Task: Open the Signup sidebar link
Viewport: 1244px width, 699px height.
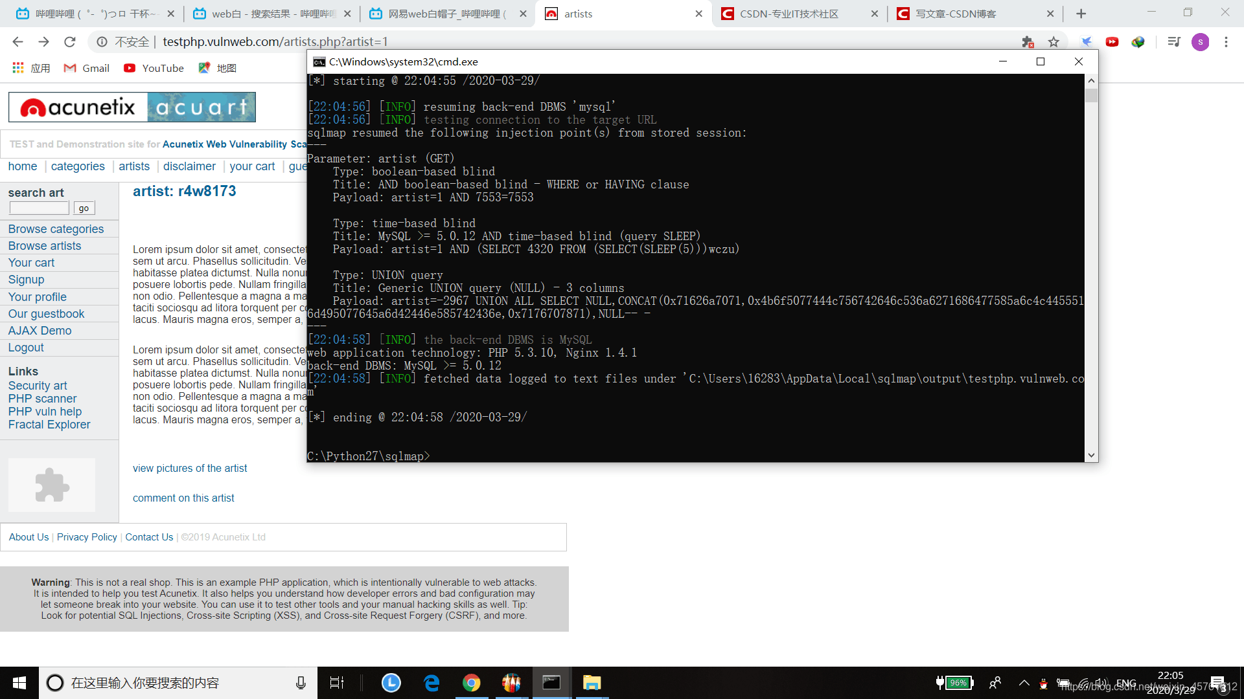Action: coord(26,280)
